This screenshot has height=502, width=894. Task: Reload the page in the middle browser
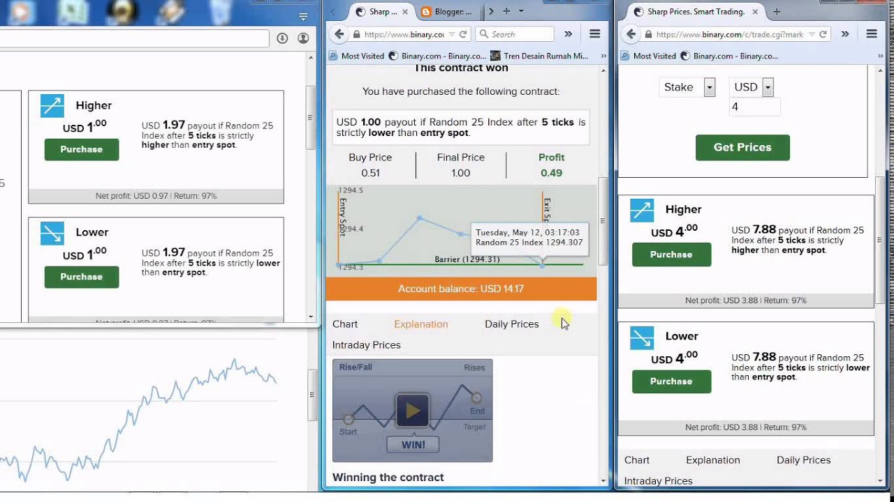462,34
